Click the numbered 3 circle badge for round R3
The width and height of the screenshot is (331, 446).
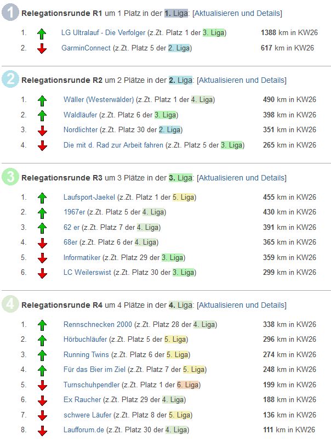(10, 177)
